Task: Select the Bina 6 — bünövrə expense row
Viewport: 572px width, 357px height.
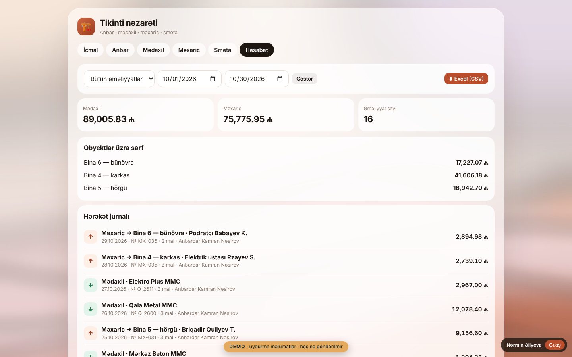Action: click(x=286, y=163)
